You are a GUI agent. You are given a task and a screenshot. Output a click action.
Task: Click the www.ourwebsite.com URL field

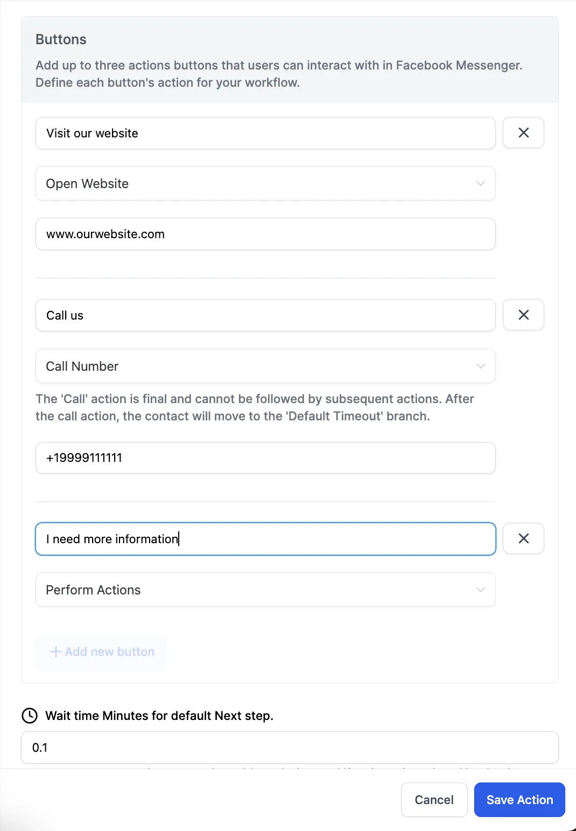pyautogui.click(x=265, y=234)
